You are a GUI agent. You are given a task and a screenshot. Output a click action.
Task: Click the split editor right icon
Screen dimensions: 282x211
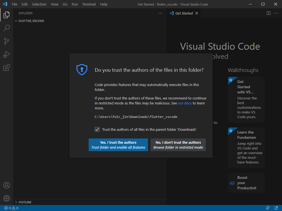[269, 13]
